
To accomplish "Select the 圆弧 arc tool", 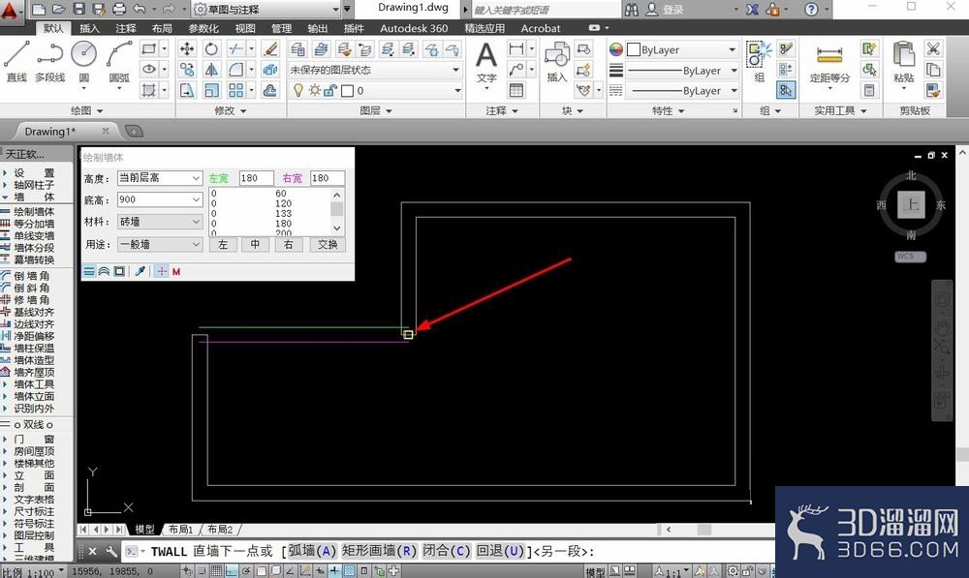I will 119,61.
